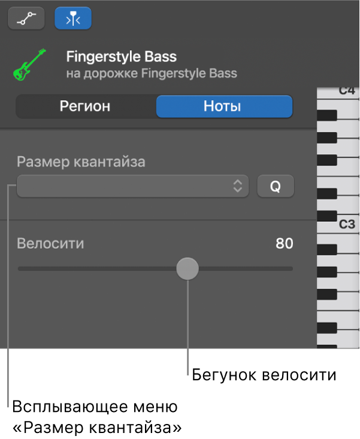Toggle the blue Catch Playhead button
This screenshot has height=439, width=360.
coord(69,19)
